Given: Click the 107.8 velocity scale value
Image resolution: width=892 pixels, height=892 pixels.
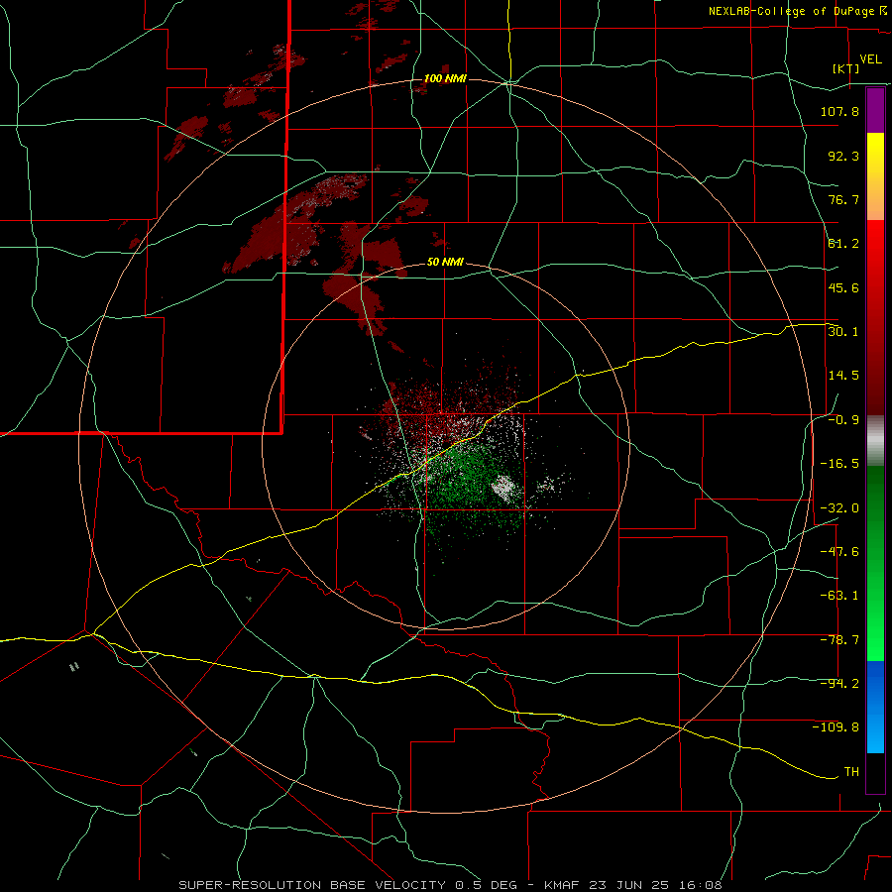Looking at the screenshot, I should pos(839,111).
